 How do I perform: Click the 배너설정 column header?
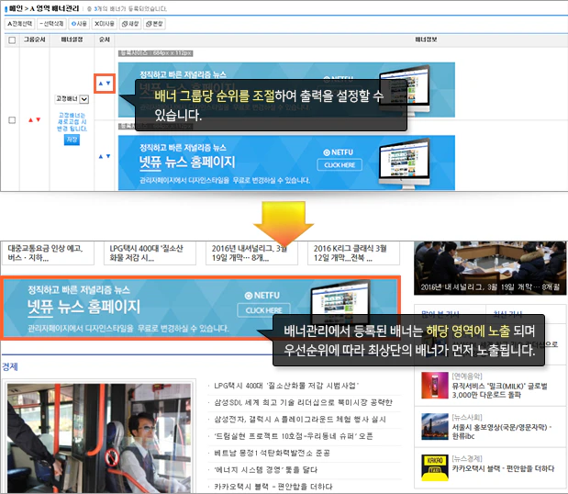72,39
